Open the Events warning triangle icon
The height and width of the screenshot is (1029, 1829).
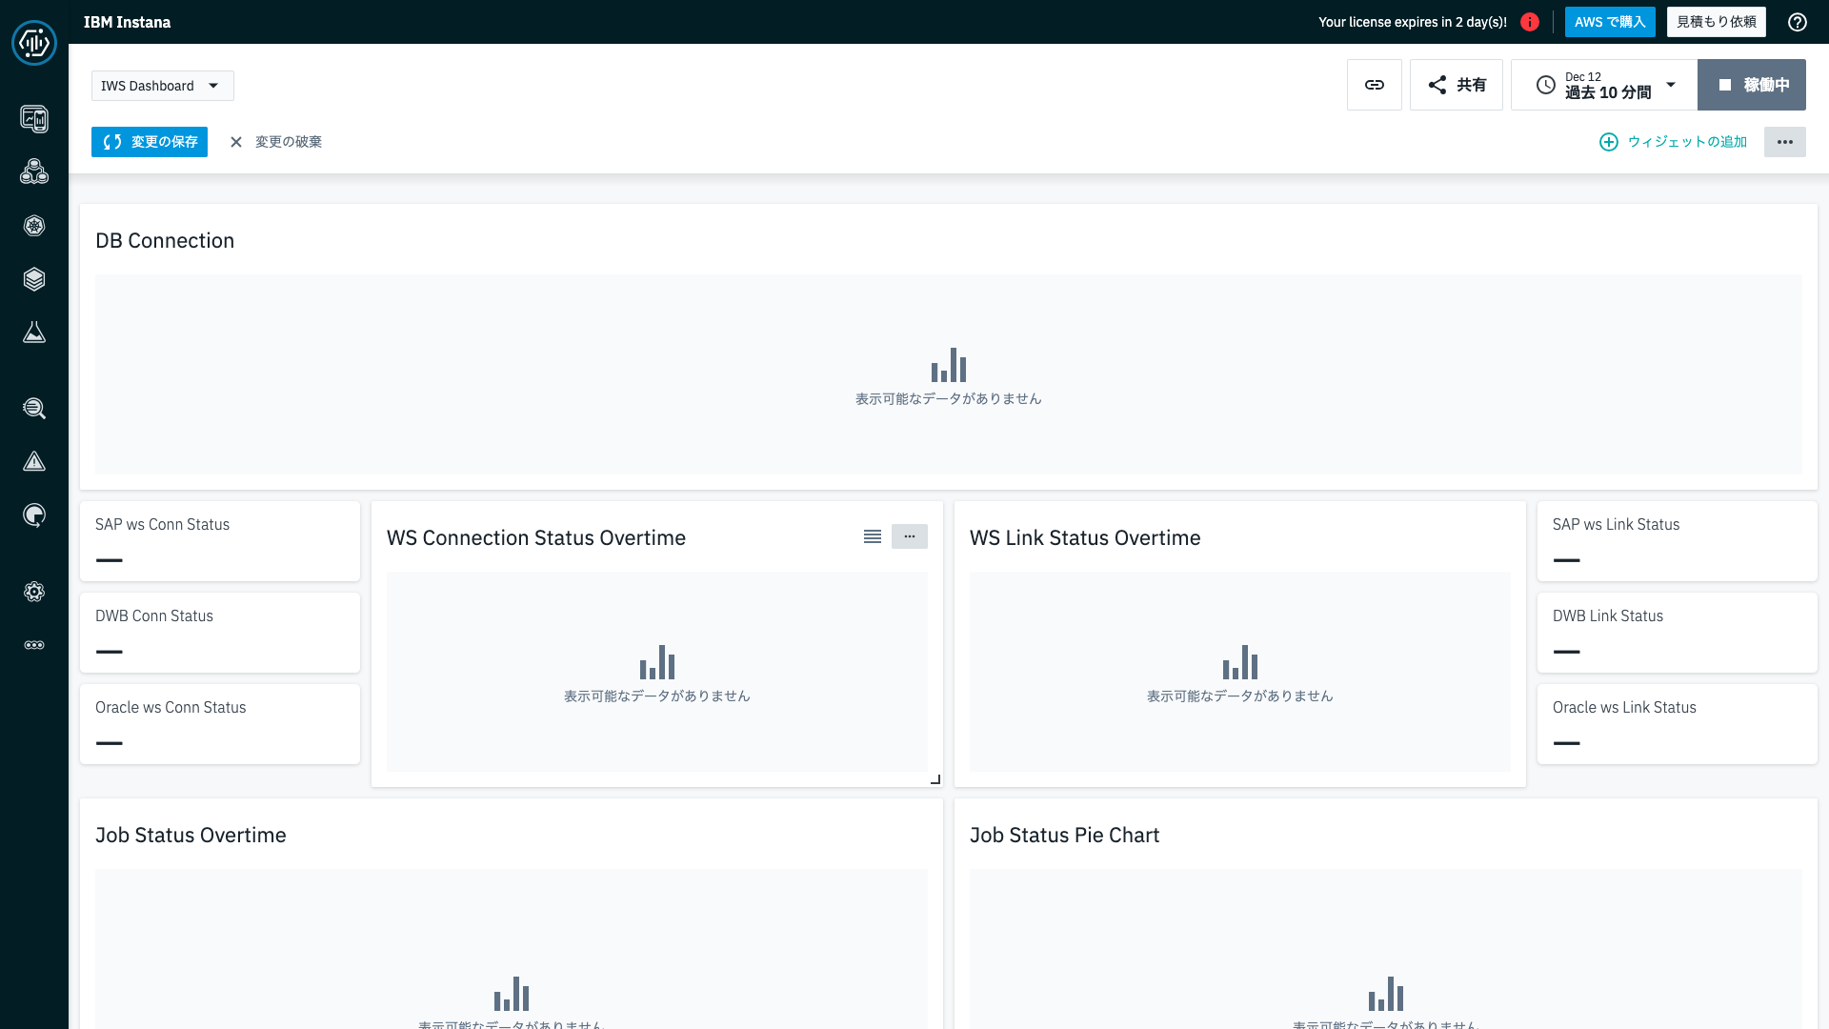click(34, 462)
